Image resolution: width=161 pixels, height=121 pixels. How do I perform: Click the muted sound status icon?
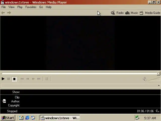[157, 111]
